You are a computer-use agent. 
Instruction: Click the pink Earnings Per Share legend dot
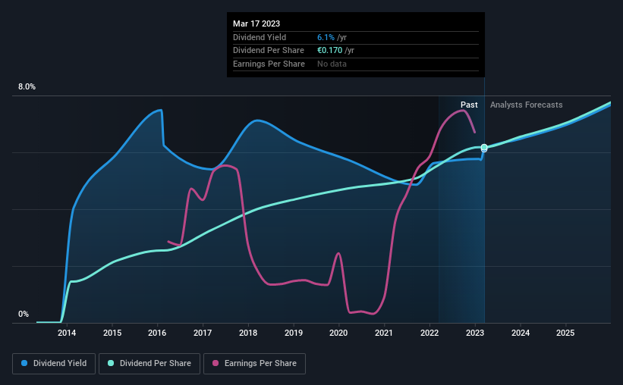216,363
